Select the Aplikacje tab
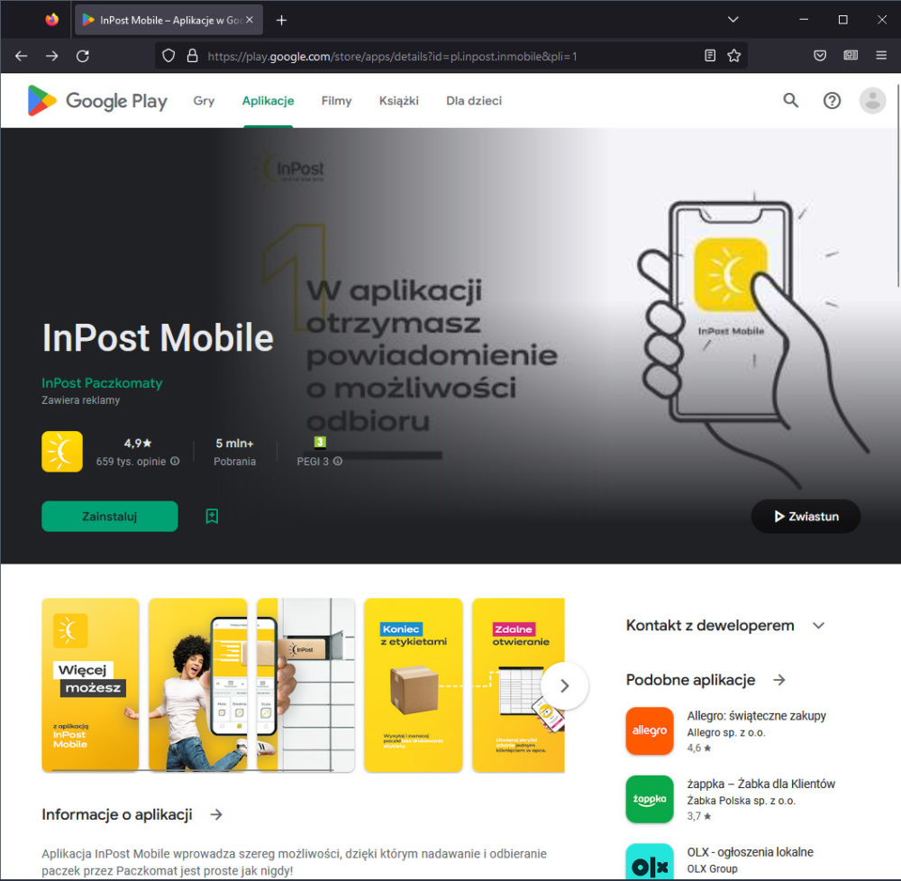 coord(268,101)
